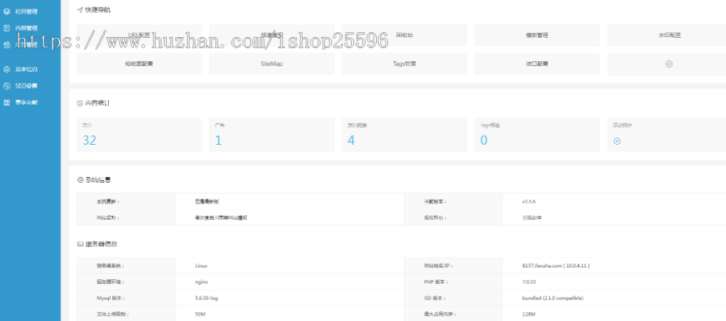Image resolution: width=726 pixels, height=321 pixels.
Task: Click the "50M" upload limit value
Action: (201, 314)
